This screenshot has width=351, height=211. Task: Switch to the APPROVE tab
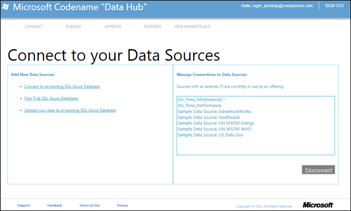[x=113, y=26]
